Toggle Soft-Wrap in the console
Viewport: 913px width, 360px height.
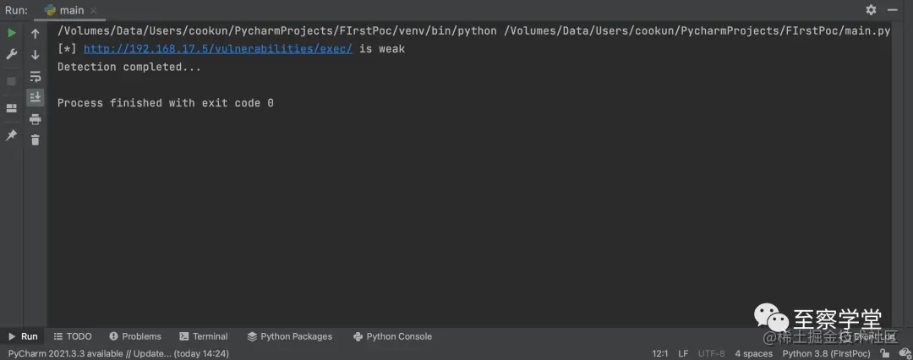(36, 76)
